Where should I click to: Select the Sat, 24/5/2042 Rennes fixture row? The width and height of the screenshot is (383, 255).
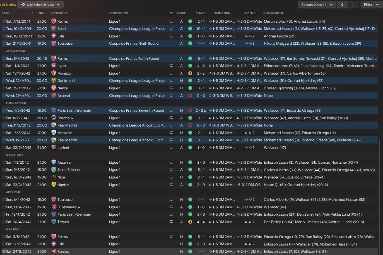click(190, 251)
